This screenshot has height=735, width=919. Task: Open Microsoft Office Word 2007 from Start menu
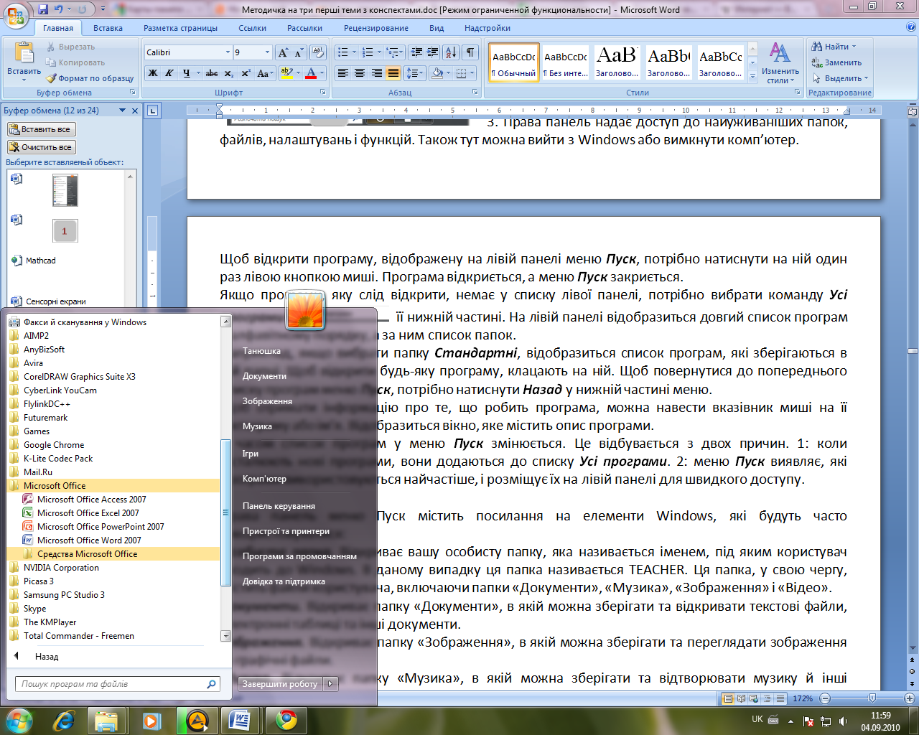click(89, 540)
